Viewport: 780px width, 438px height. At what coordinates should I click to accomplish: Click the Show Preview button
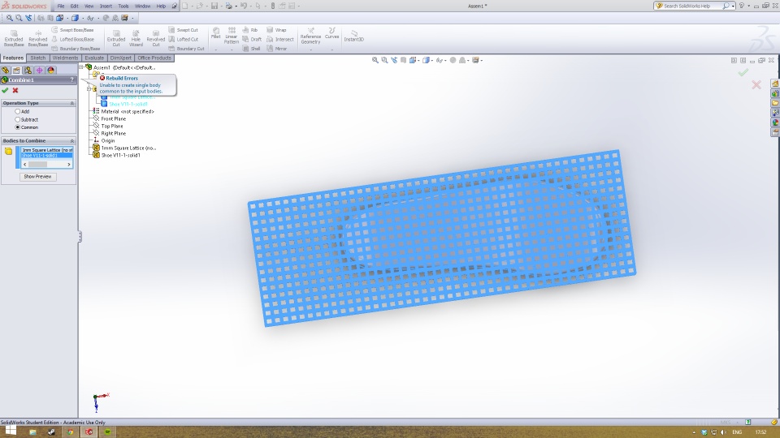[38, 176]
